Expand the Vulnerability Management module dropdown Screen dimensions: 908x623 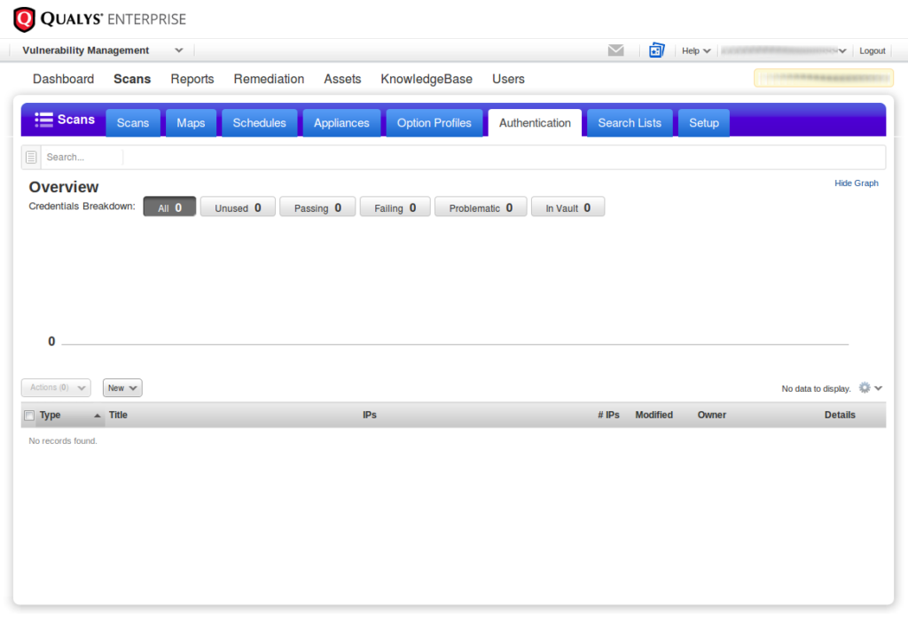100,51
